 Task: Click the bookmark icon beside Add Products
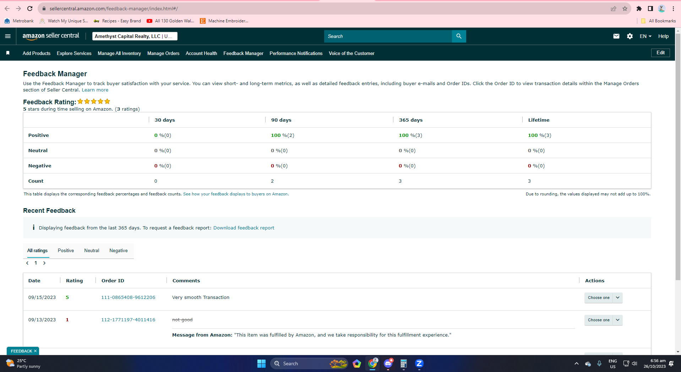click(8, 53)
